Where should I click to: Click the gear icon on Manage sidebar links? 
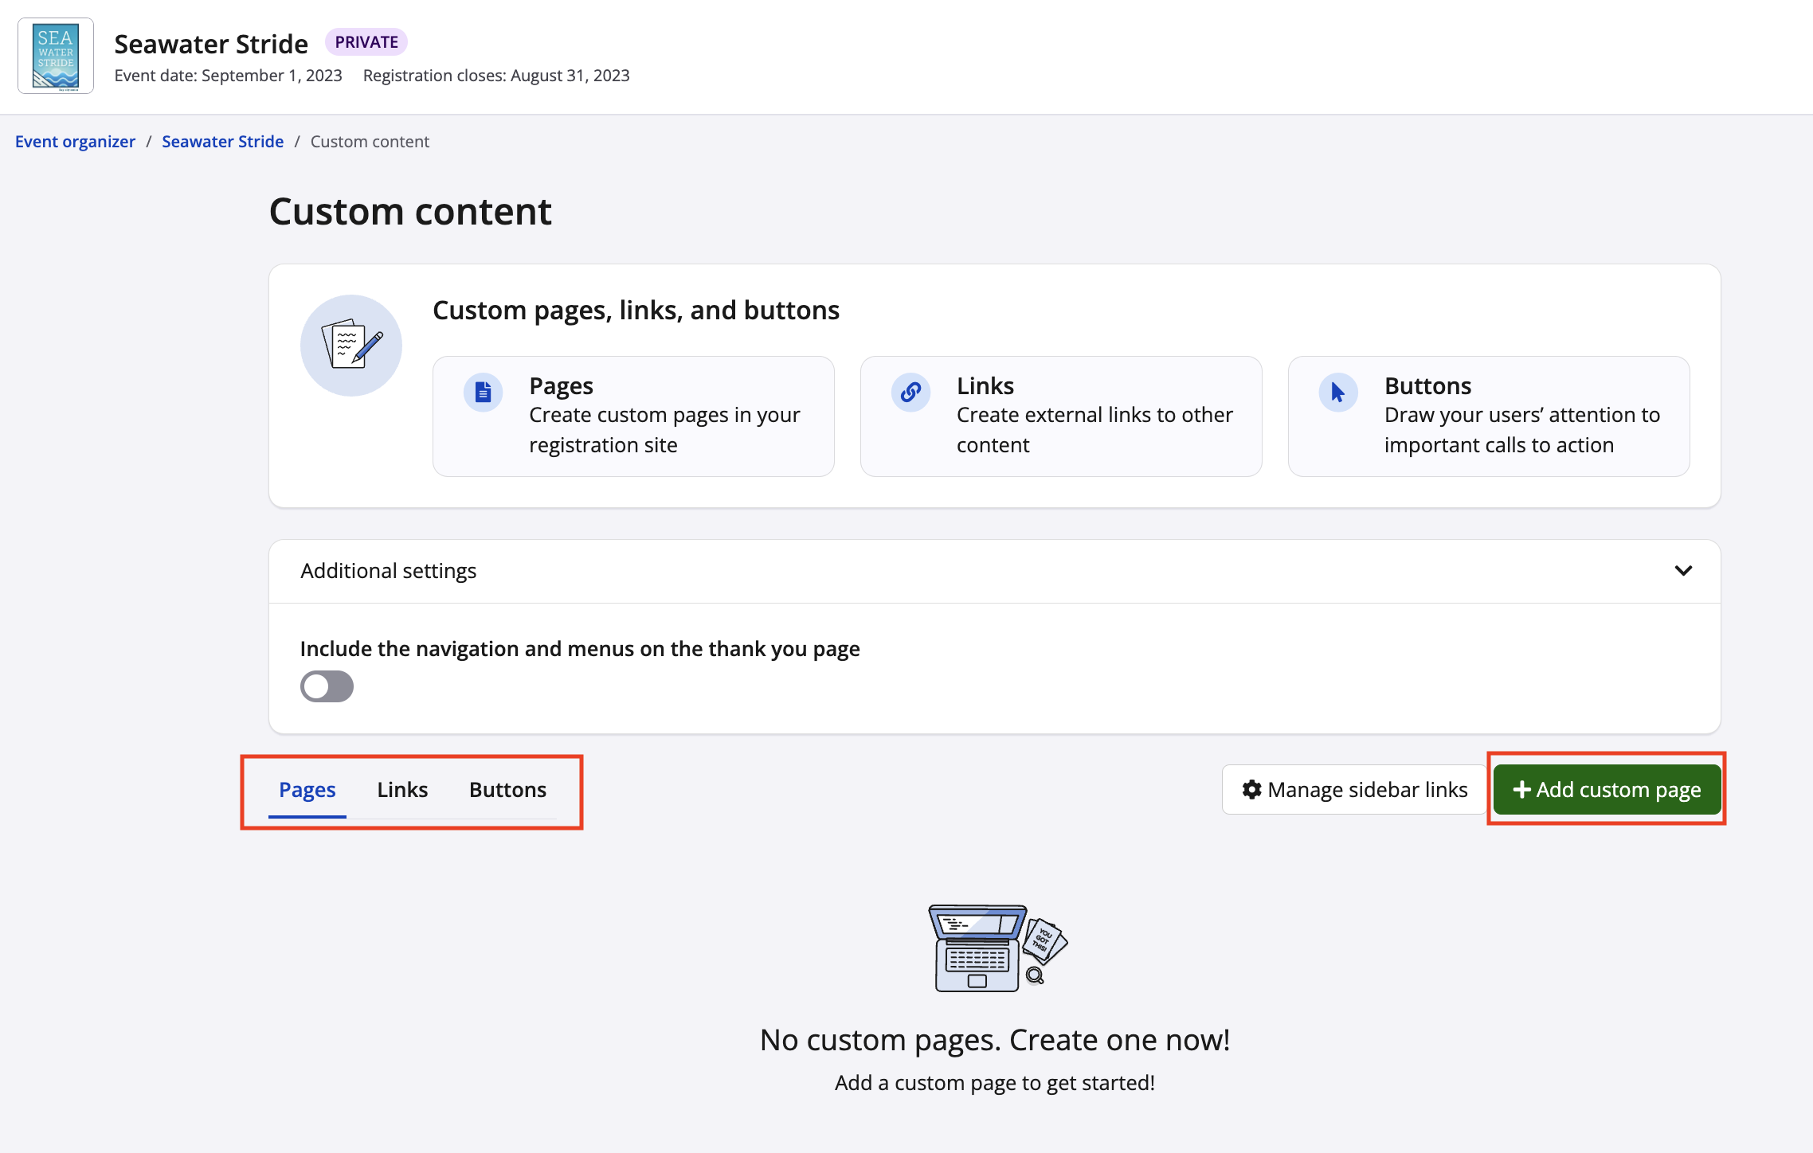[1251, 789]
